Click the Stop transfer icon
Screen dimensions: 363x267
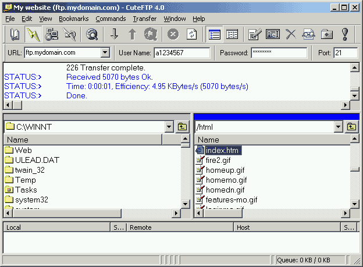click(173, 34)
